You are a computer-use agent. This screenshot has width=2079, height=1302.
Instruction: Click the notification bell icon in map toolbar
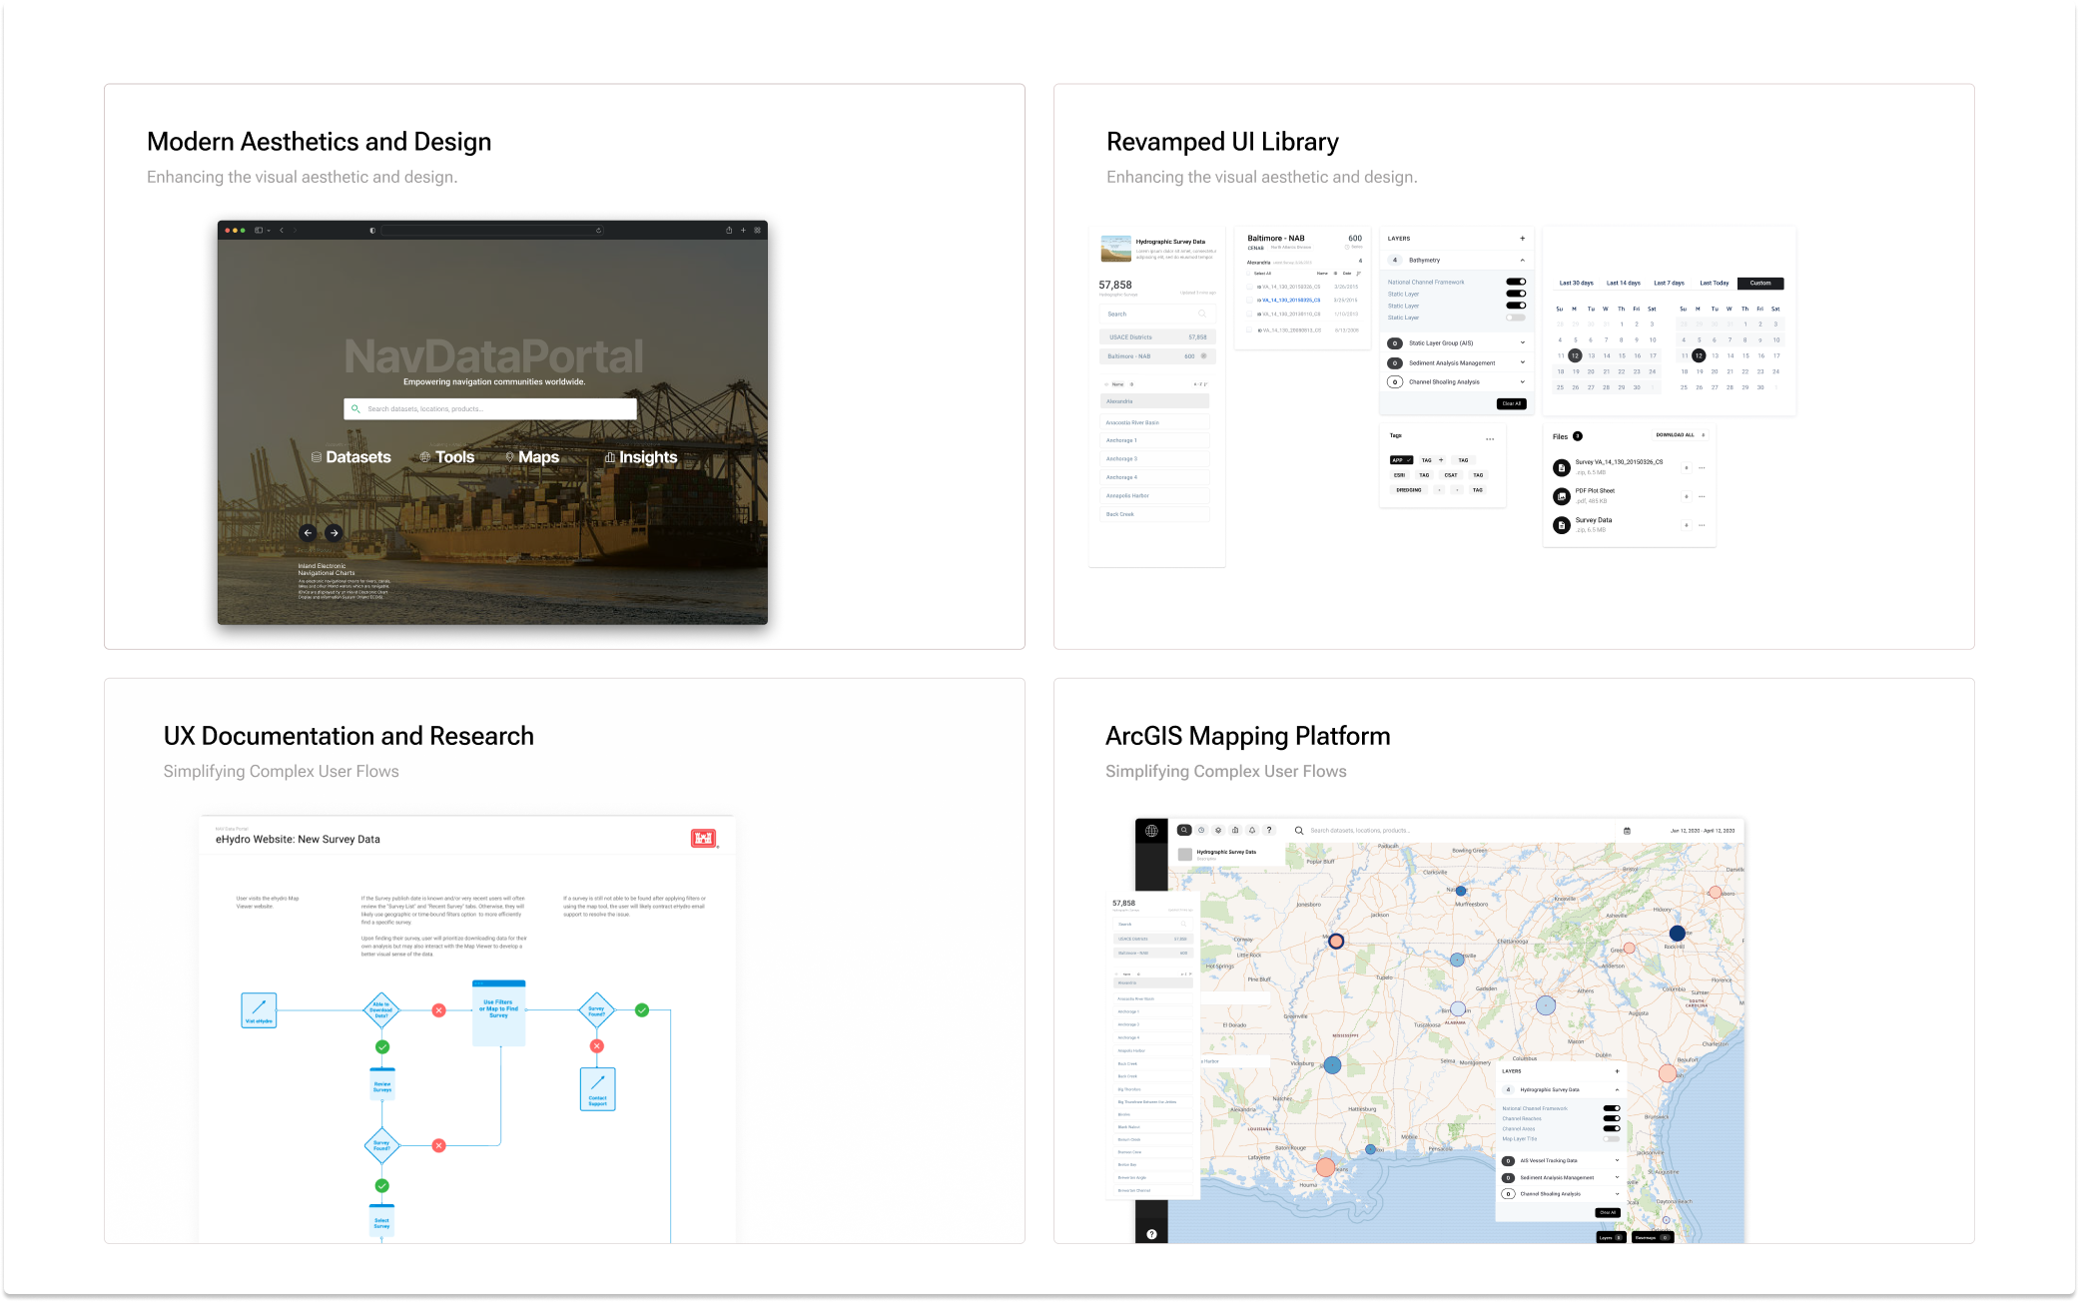[1252, 830]
